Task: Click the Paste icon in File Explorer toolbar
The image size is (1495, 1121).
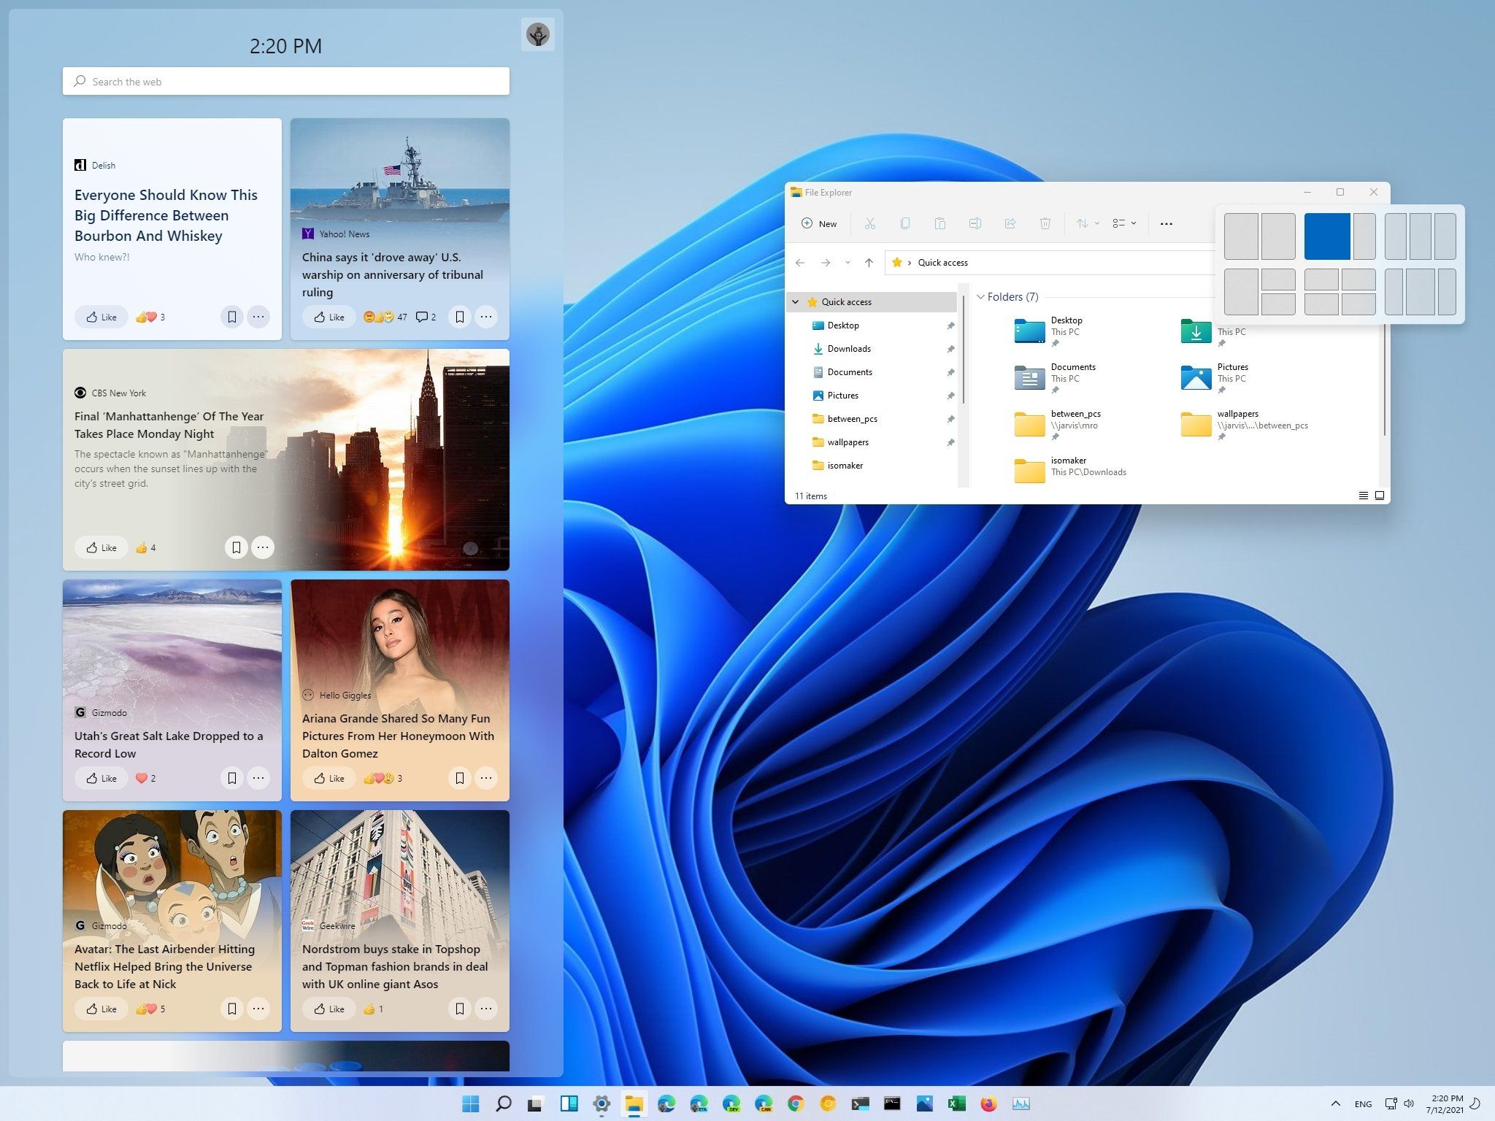Action: click(x=940, y=223)
